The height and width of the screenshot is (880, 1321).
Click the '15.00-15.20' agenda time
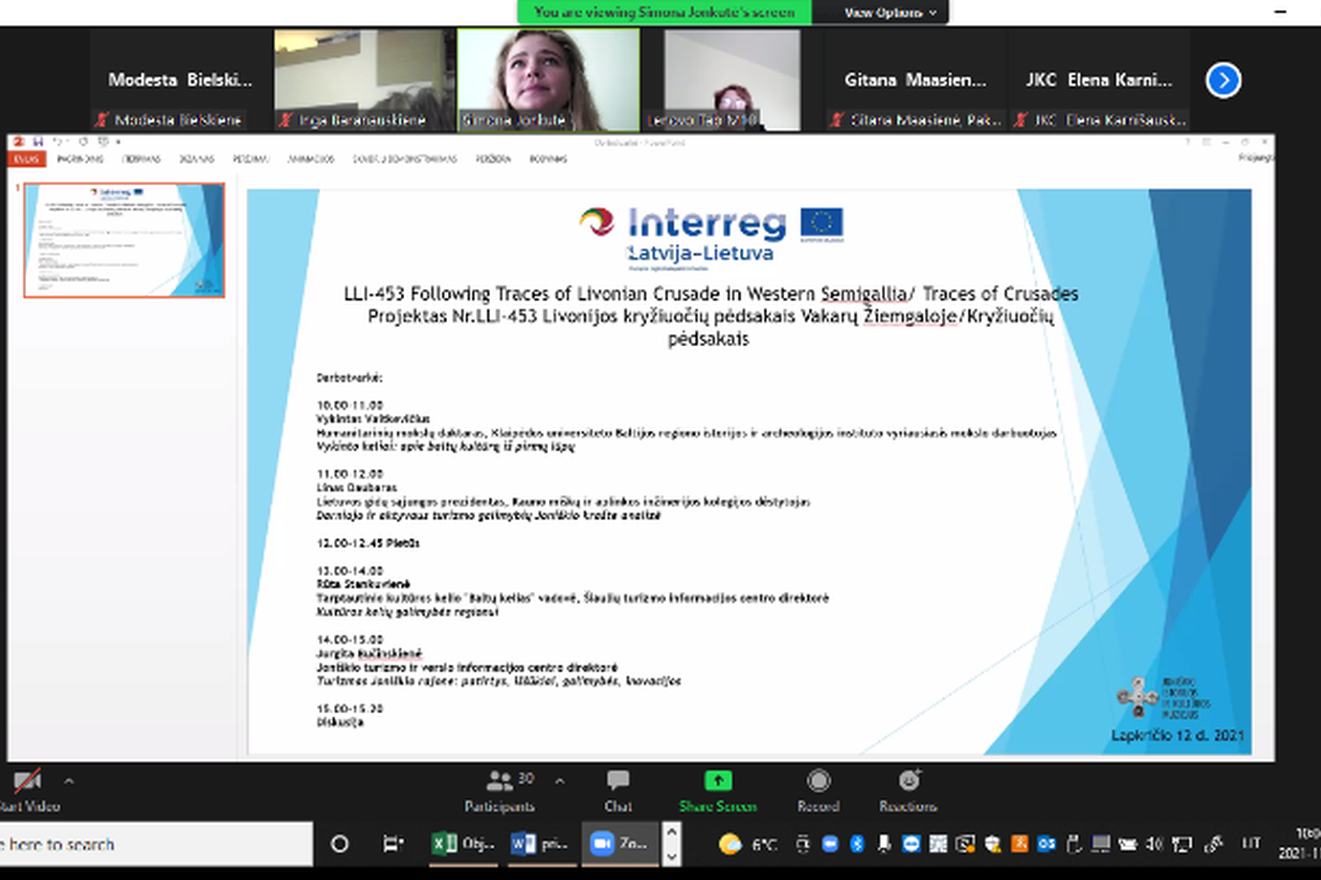click(350, 709)
